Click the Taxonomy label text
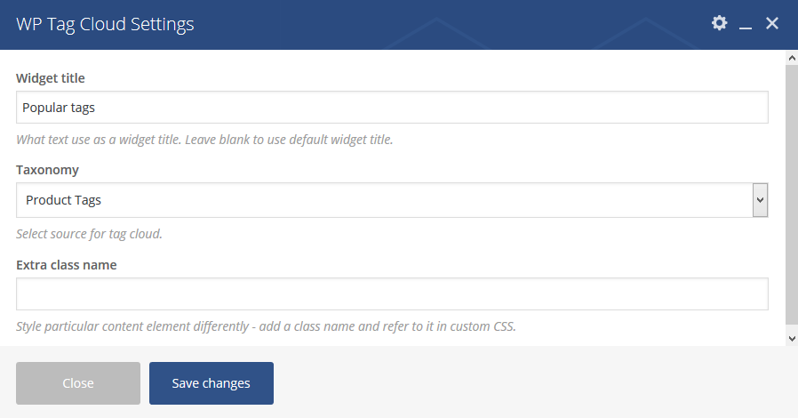This screenshot has width=798, height=418. (x=47, y=170)
